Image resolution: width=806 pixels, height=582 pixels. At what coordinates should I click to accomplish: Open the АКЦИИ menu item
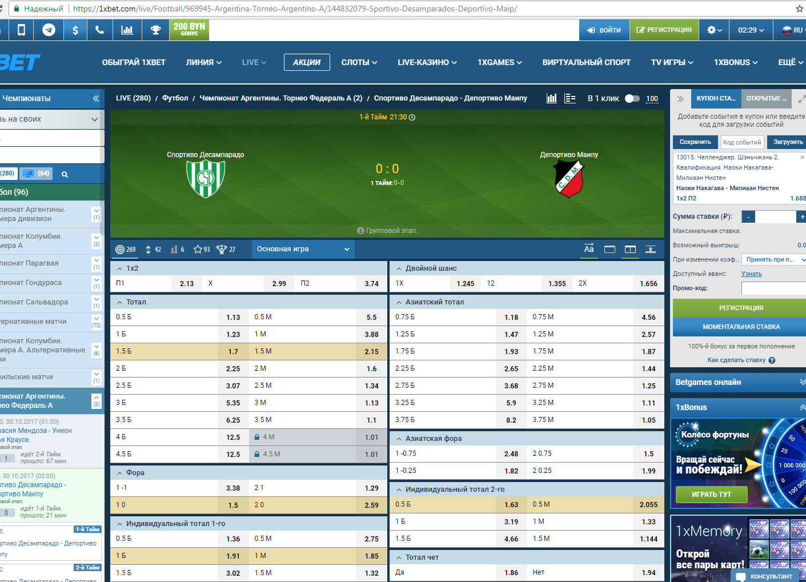coord(307,62)
